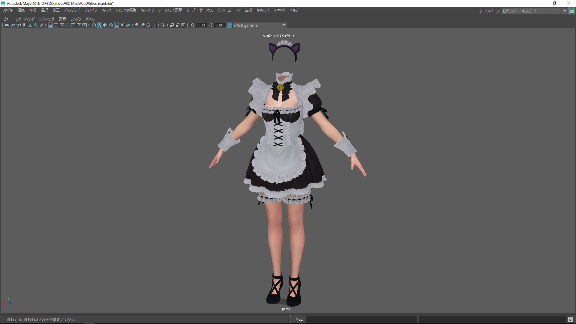This screenshot has width=576, height=324.
Task: Open the script editor icon
Action: [570, 319]
